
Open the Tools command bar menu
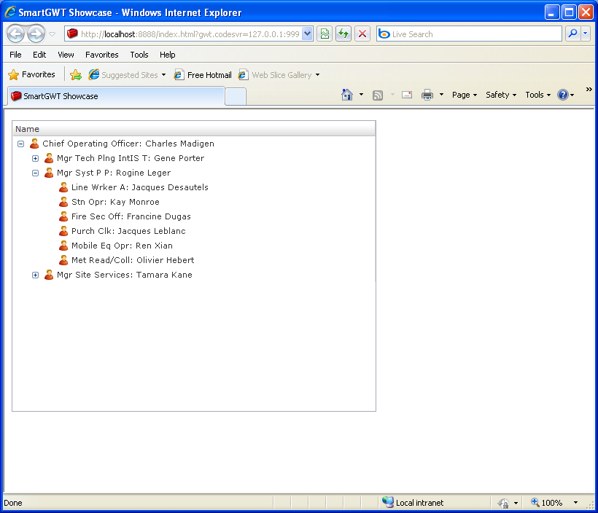[537, 95]
